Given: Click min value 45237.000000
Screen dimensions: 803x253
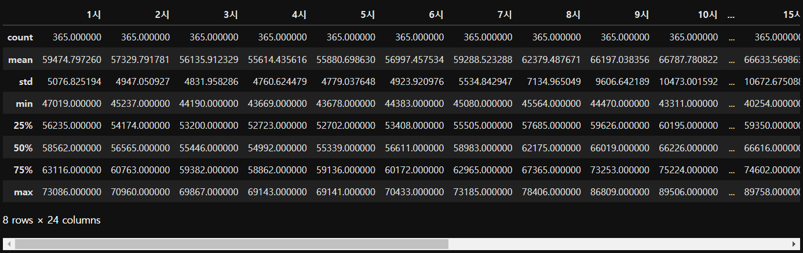Looking at the screenshot, I should (140, 104).
